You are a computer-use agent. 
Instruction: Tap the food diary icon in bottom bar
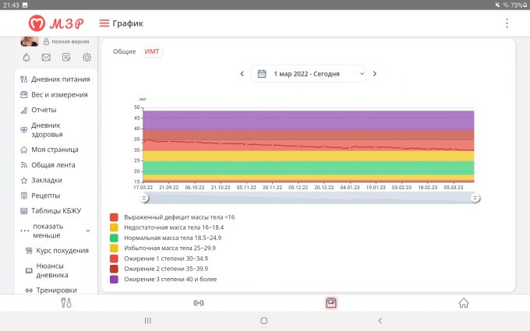pos(66,303)
